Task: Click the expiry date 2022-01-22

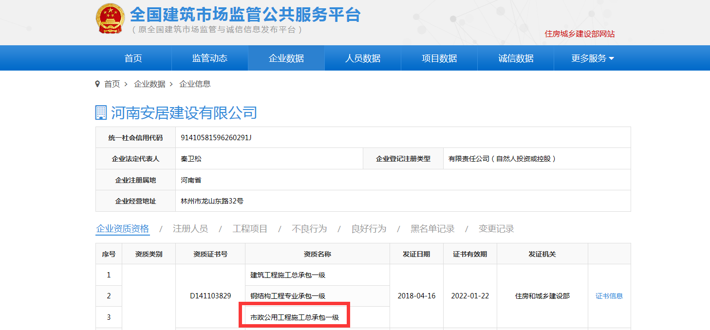Action: click(x=470, y=296)
